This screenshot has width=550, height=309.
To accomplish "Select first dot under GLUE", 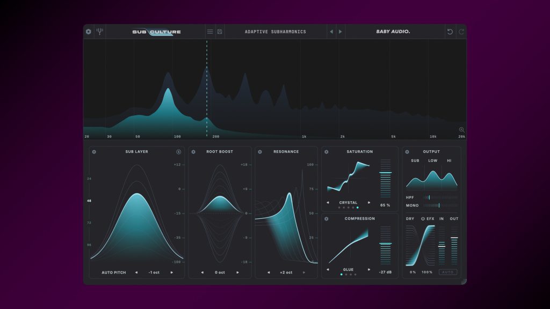I will point(341,275).
